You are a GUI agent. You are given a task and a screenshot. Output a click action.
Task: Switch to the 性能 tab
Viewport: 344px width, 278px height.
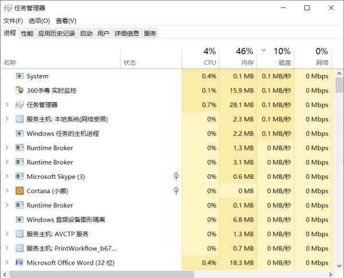(x=27, y=33)
